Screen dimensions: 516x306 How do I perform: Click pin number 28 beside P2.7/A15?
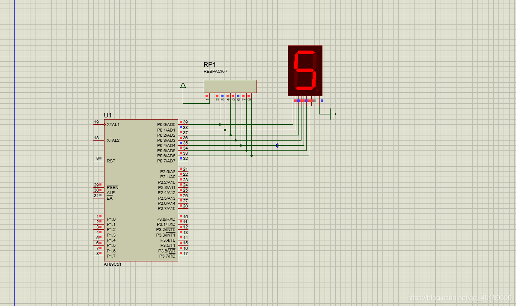(185, 206)
